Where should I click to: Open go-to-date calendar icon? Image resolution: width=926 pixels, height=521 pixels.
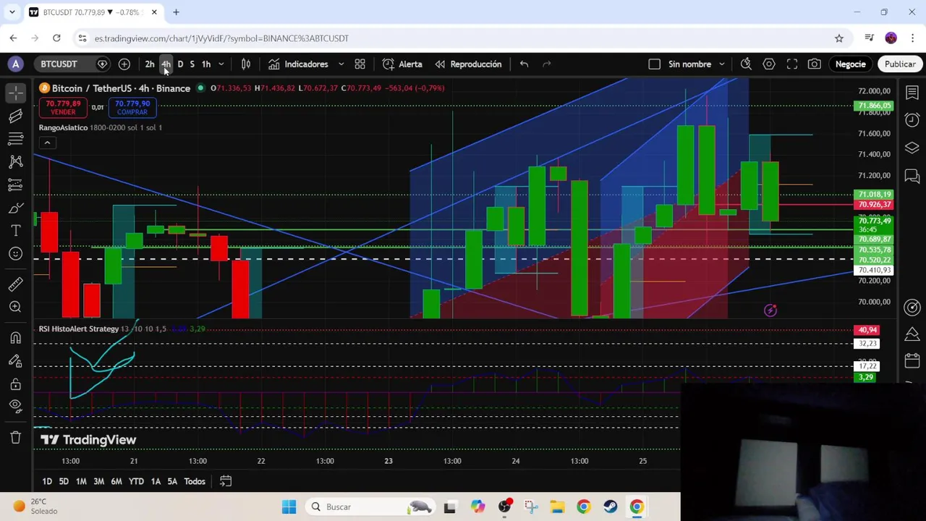226,481
